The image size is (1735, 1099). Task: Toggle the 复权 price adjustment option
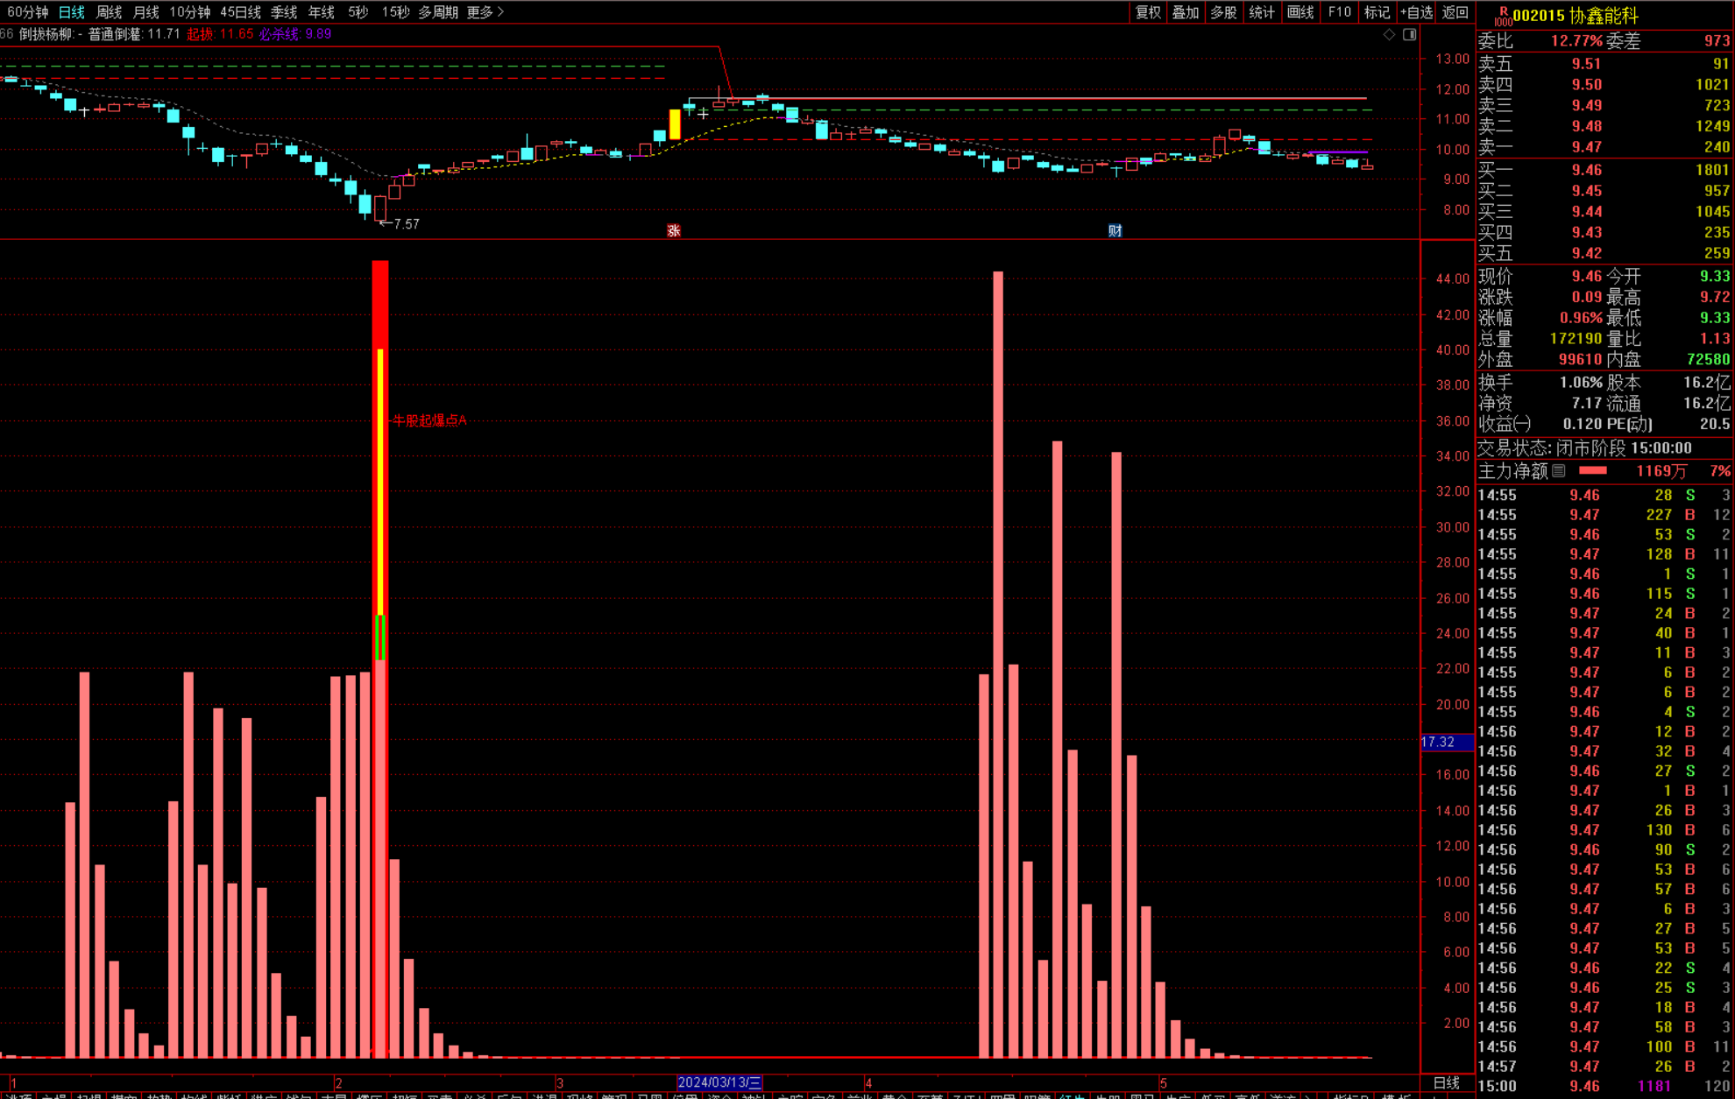click(1147, 11)
